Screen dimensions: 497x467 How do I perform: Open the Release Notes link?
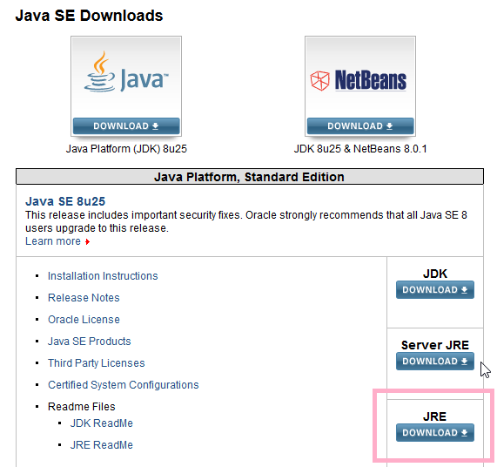coord(84,298)
